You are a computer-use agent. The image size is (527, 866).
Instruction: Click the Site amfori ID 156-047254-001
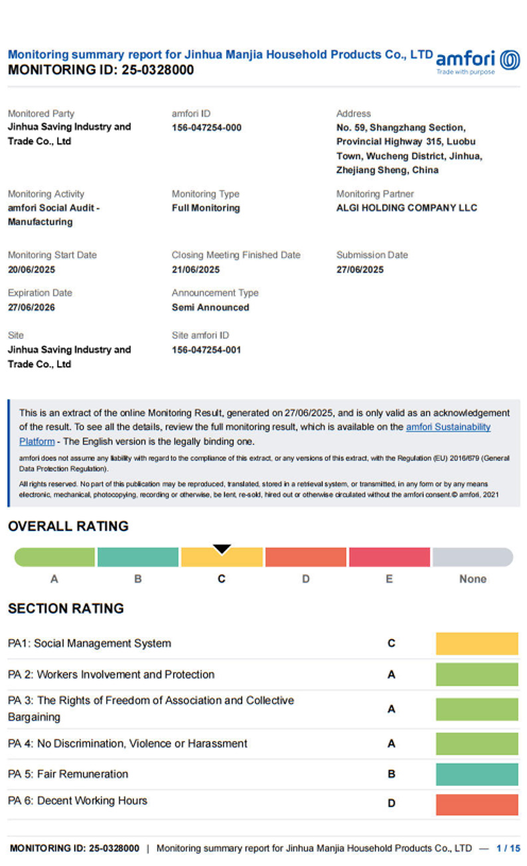[206, 350]
